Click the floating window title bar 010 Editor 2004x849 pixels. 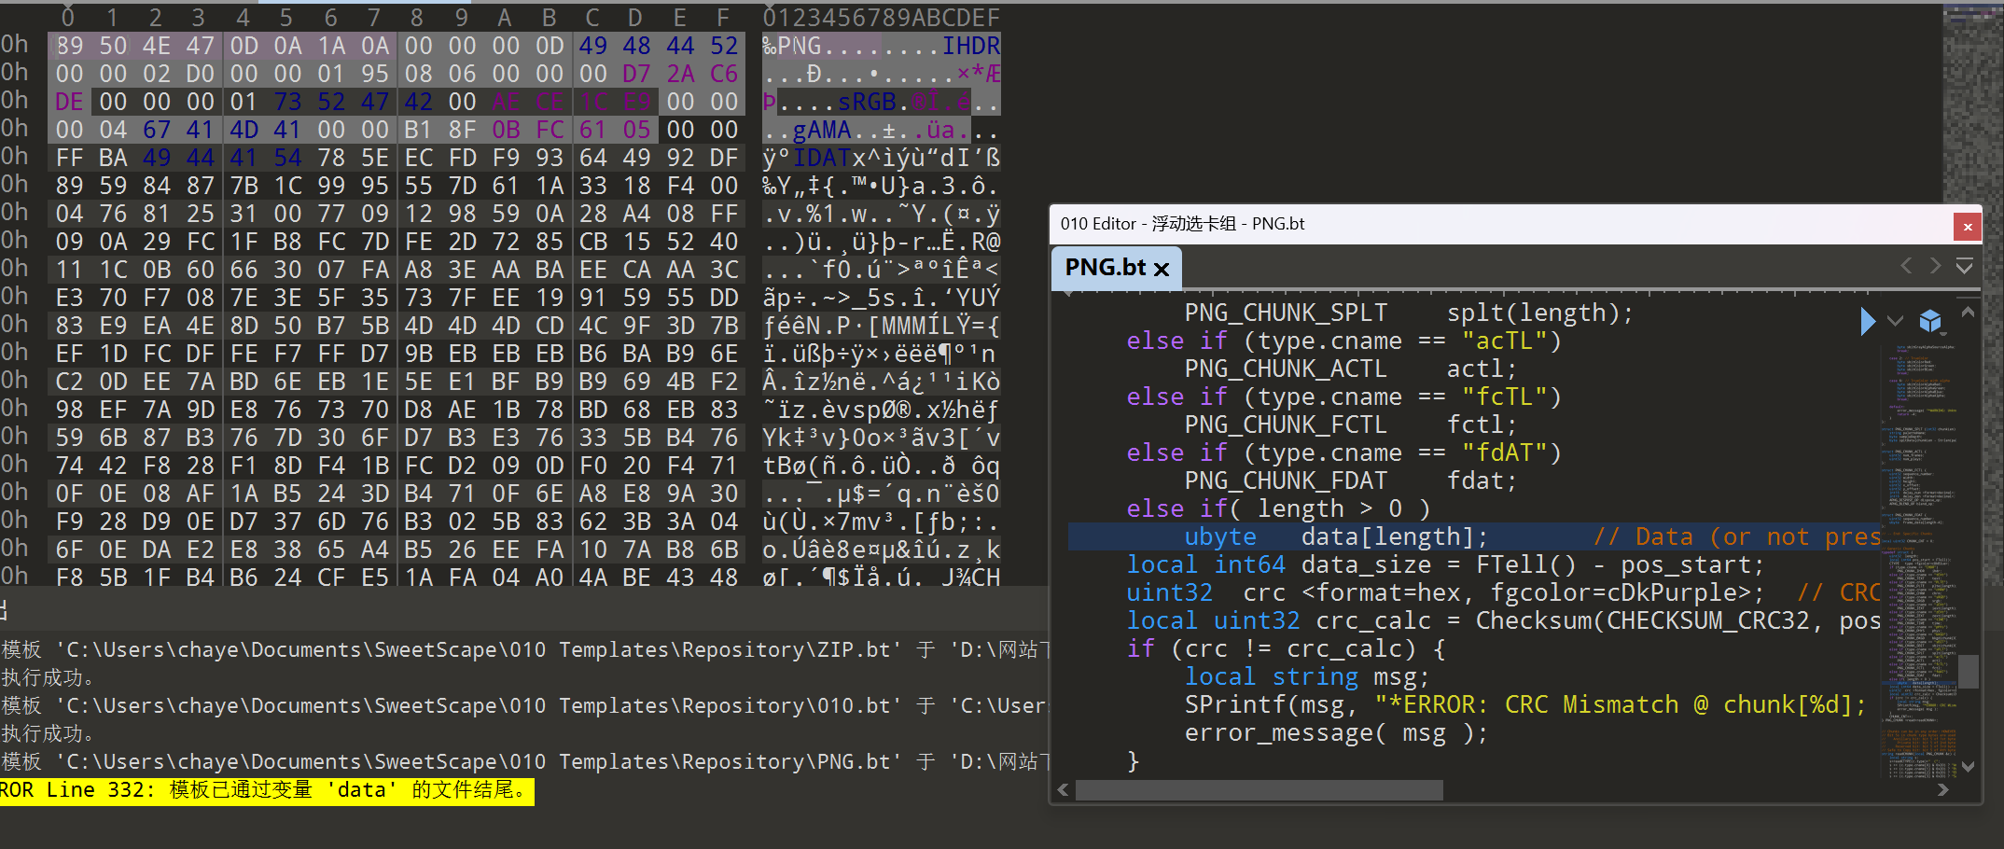click(1502, 224)
